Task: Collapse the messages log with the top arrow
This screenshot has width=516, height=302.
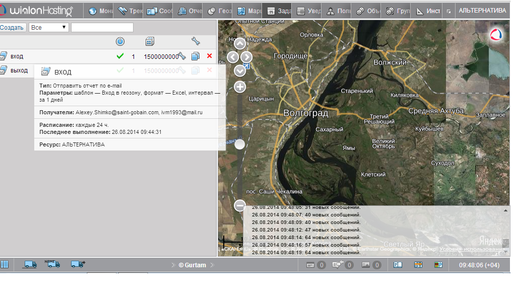Action: pyautogui.click(x=505, y=209)
